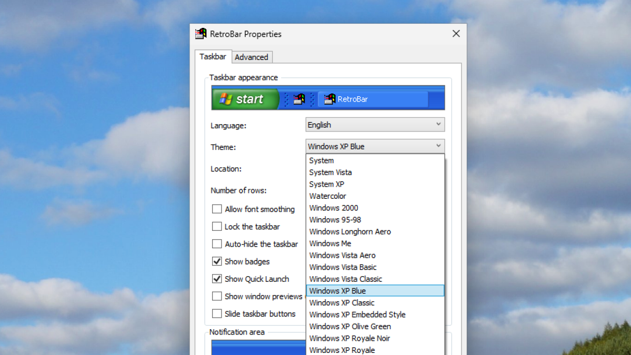This screenshot has width=631, height=355.
Task: Collapse the Theme dropdown showing Windows XP Blue
Action: (375, 146)
